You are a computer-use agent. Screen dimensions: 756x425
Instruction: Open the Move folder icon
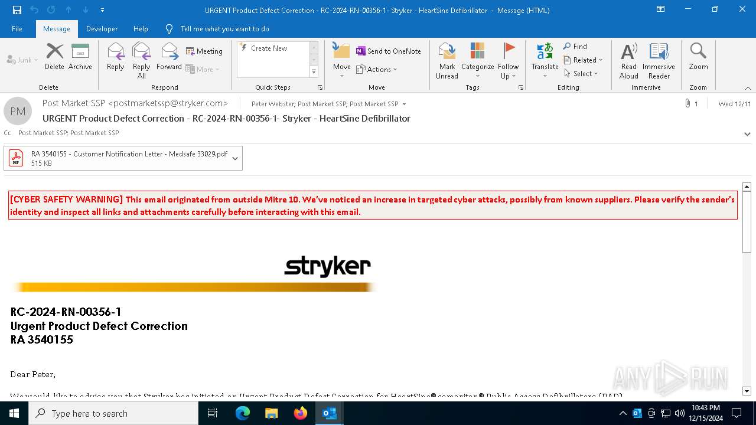click(x=341, y=59)
